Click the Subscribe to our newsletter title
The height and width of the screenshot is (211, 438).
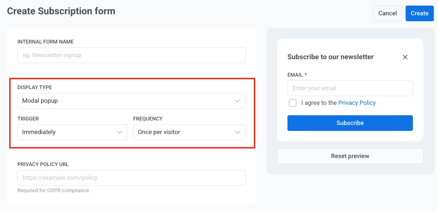pos(330,57)
